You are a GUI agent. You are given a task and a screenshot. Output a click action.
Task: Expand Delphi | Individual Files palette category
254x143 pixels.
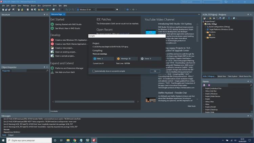[204, 88]
